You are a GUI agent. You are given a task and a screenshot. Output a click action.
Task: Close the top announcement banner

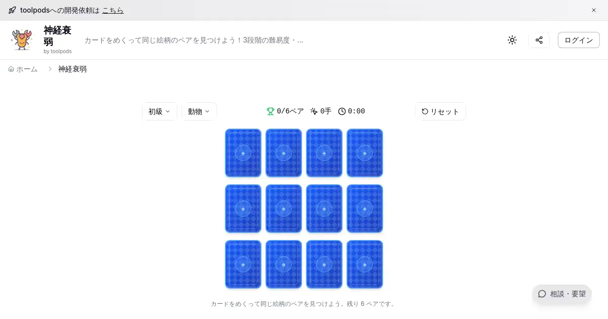[594, 10]
